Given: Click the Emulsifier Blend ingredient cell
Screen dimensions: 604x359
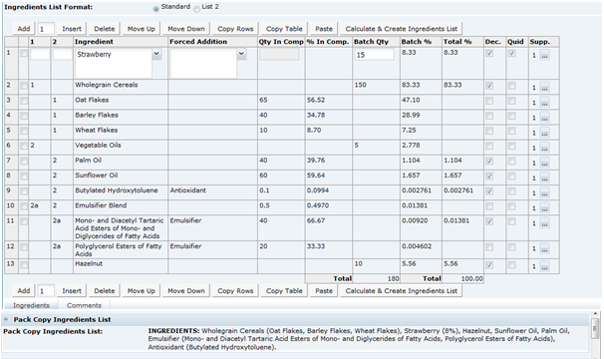Looking at the screenshot, I should (x=121, y=207).
